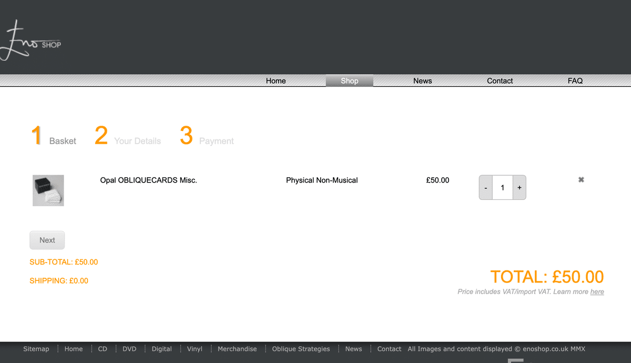Viewport: 631px width, 363px height.
Task: Click the quantity input field
Action: coord(503,187)
